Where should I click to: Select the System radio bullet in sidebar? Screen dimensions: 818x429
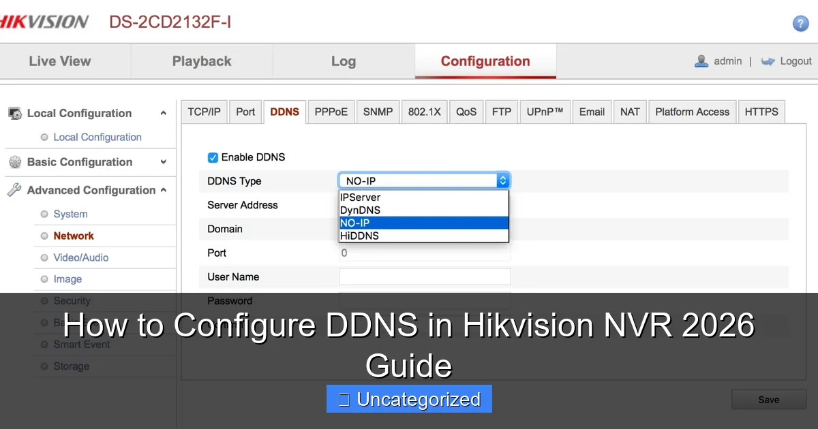point(43,214)
